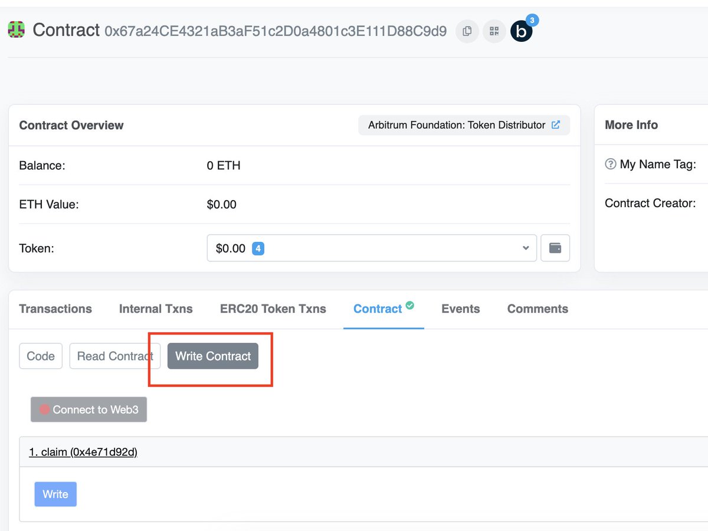Switch to the Transactions tab
Image resolution: width=708 pixels, height=531 pixels.
point(55,309)
